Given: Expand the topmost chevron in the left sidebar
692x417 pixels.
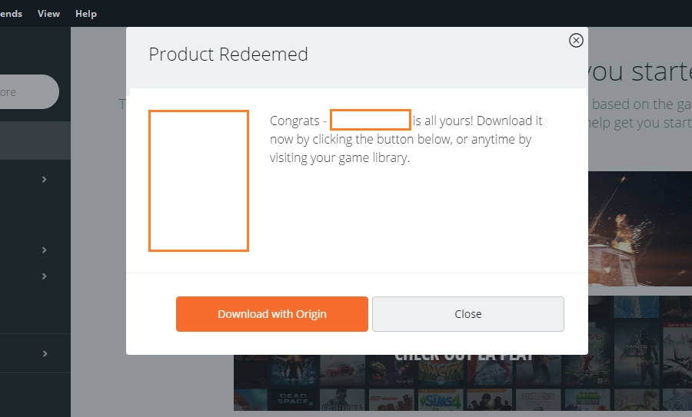Looking at the screenshot, I should pos(45,179).
